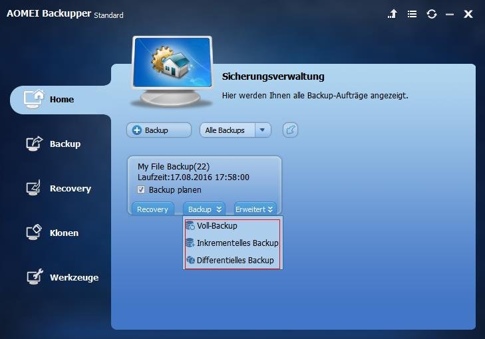
Task: Open the Klonen sidebar section
Action: [52, 233]
